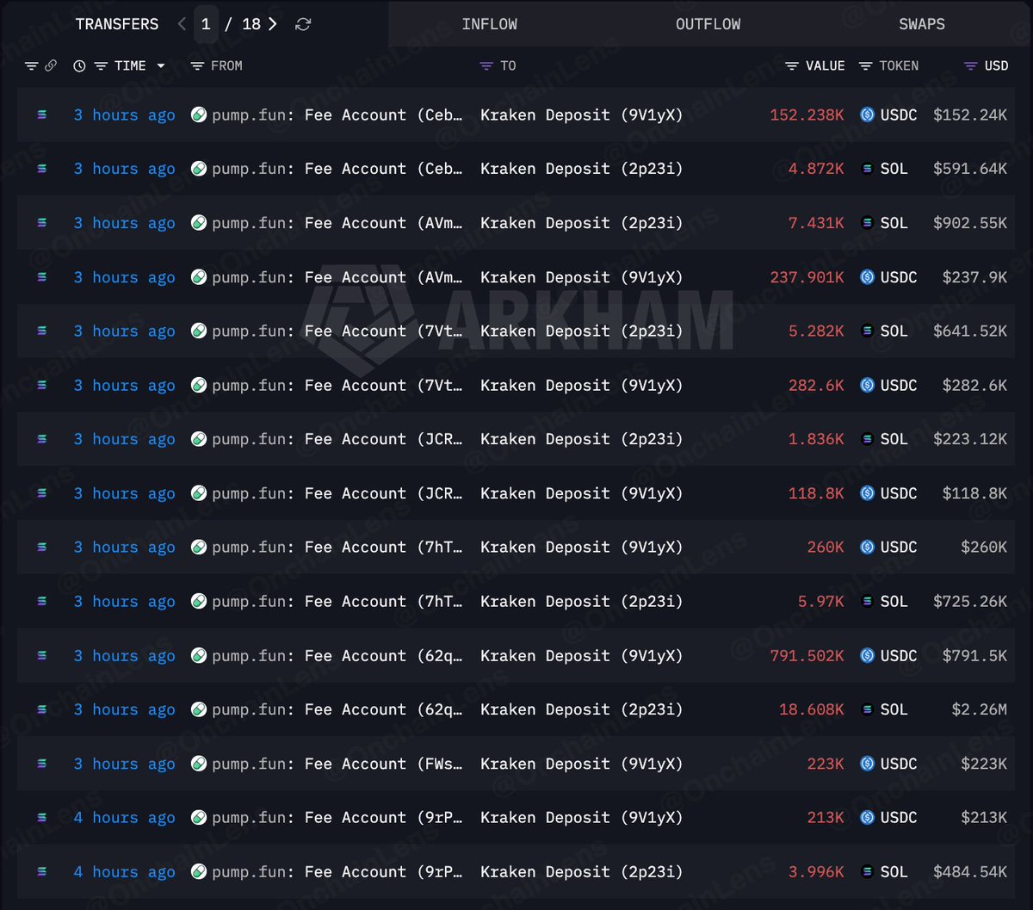Open pump.fun Fee Account (7Vt… in 282.6K row
1033x910 pixels.
[x=337, y=385]
